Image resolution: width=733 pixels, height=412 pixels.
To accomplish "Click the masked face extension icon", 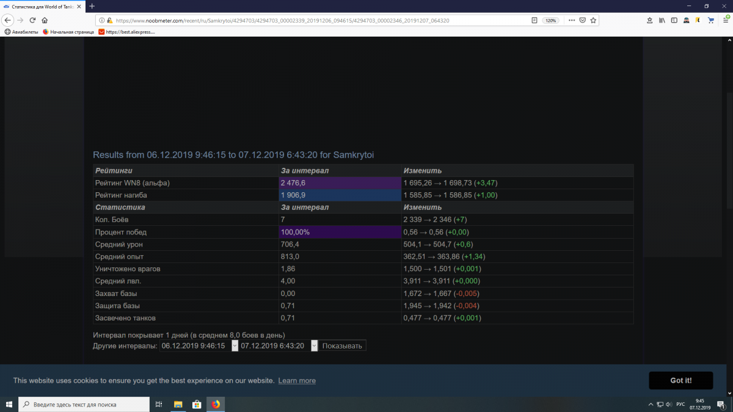I will click(687, 20).
